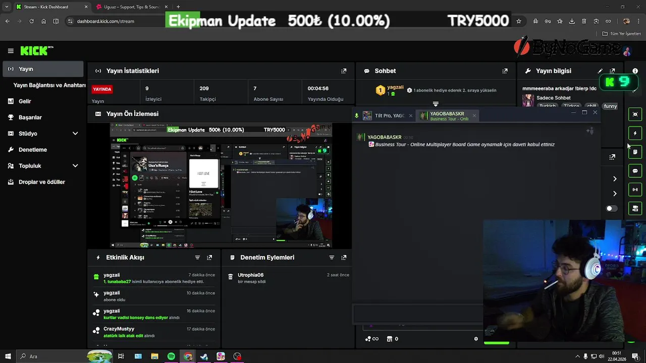Open filter options in Denetim Eylemleri
The height and width of the screenshot is (363, 646).
pos(332,258)
